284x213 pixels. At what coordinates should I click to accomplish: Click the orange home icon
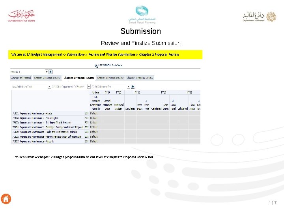pyautogui.click(x=6, y=199)
